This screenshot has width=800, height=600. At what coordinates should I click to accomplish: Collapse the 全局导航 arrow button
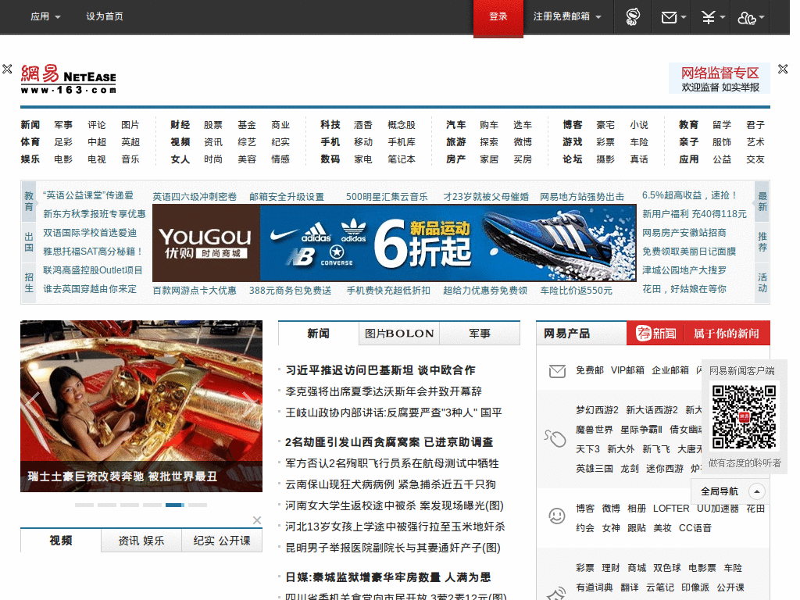(x=757, y=491)
